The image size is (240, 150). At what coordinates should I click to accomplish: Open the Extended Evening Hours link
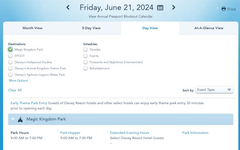(x=130, y=133)
